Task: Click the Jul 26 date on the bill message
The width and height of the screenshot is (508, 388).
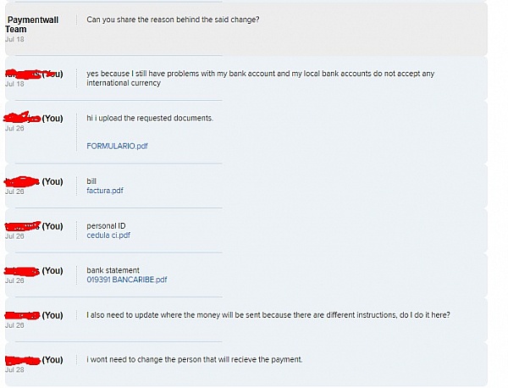Action: click(x=14, y=191)
